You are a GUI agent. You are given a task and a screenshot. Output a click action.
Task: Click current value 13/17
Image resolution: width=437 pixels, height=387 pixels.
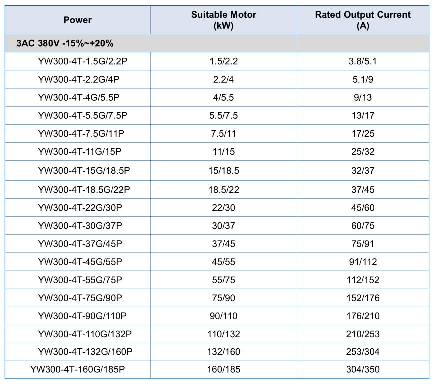click(x=363, y=116)
